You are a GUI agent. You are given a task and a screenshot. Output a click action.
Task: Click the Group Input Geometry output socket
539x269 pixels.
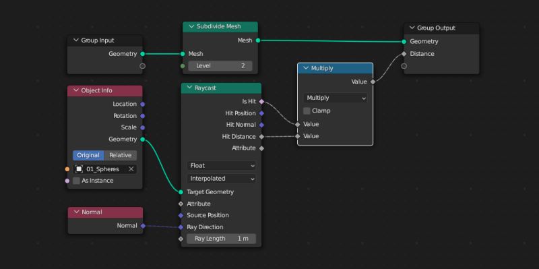(x=143, y=54)
